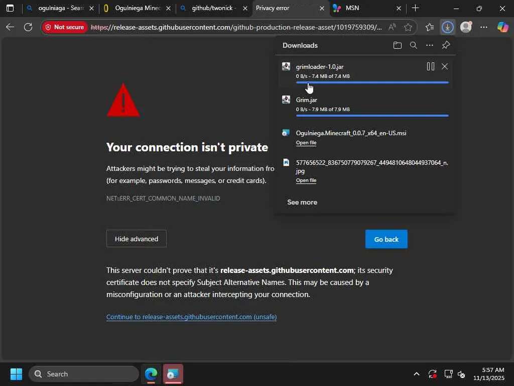Open the Windows Start menu
Viewport: 514px width, 386px height.
(16, 374)
